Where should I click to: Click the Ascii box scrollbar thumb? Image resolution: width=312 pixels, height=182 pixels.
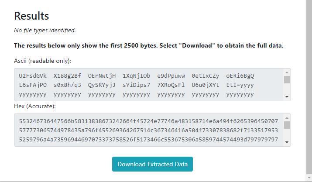(x=287, y=79)
